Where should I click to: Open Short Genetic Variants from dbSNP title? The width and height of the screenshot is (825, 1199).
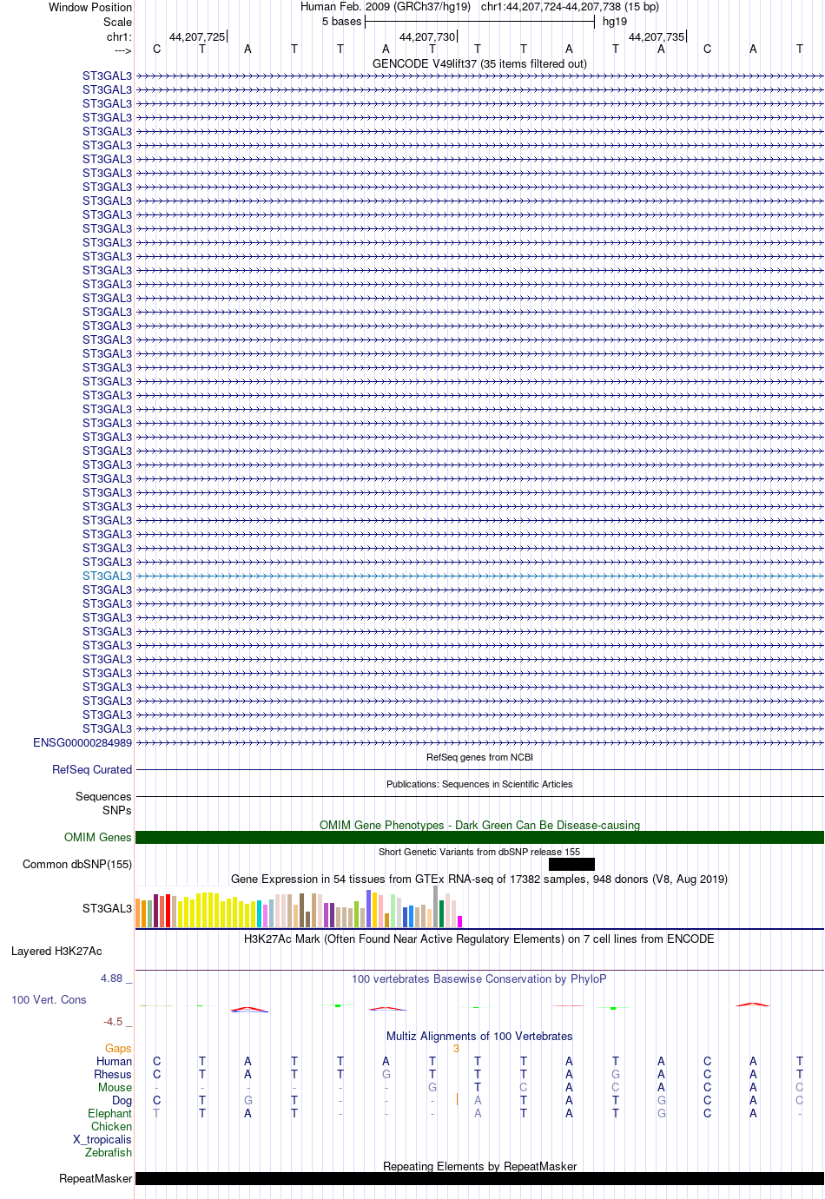(479, 852)
